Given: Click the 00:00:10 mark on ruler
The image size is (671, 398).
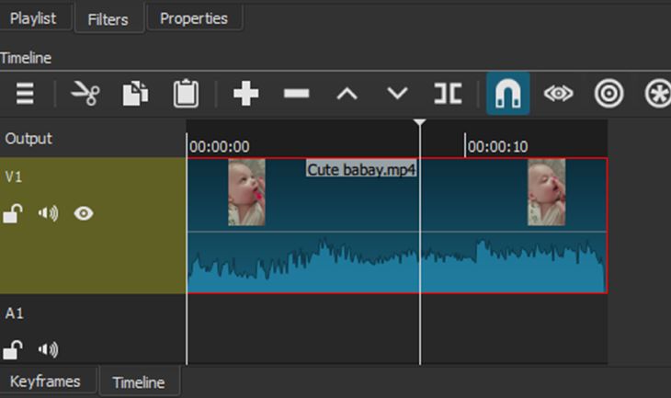Looking at the screenshot, I should click(497, 147).
